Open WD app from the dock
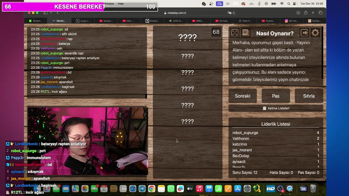This screenshot has height=196, width=349. point(270,188)
